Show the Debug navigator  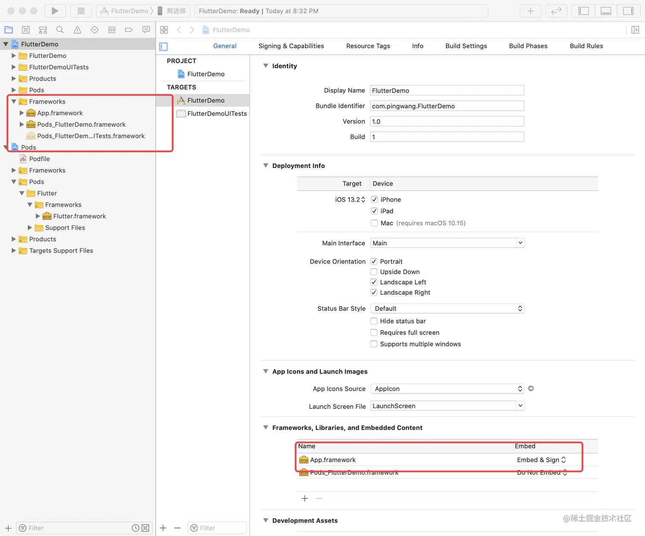(112, 30)
